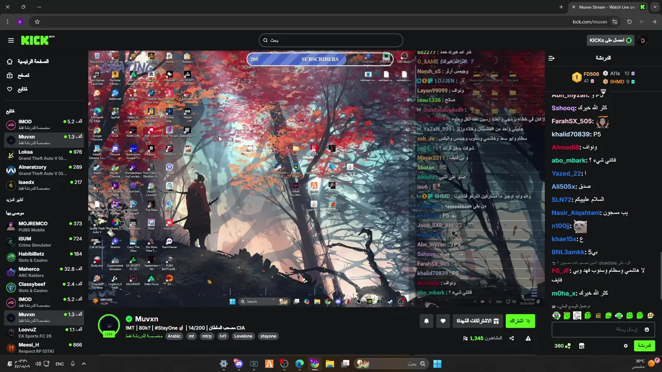Open the HabibiBetz channel
662x372 pixels.
point(44,257)
